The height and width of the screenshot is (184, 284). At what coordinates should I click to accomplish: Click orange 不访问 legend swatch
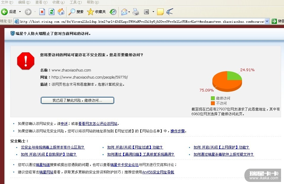213,103
